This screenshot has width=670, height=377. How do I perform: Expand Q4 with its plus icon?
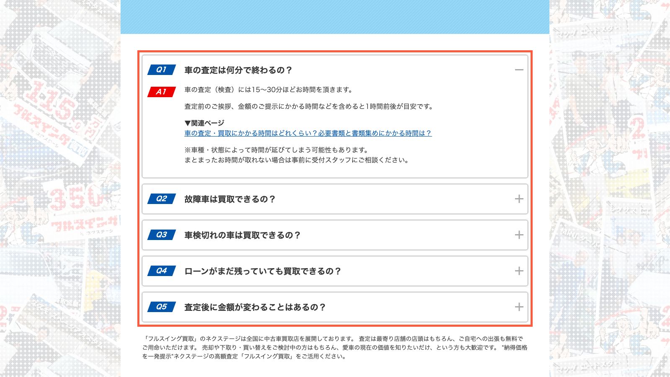[x=519, y=271]
